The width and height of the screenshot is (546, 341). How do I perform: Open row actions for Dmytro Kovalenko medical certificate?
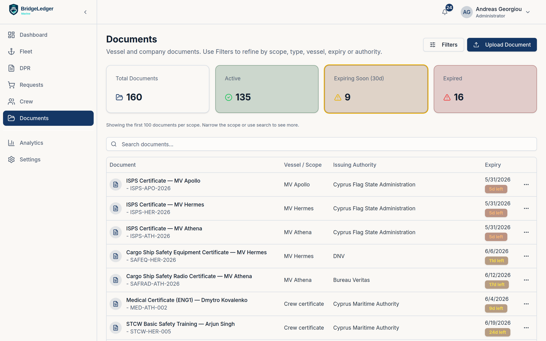point(526,304)
